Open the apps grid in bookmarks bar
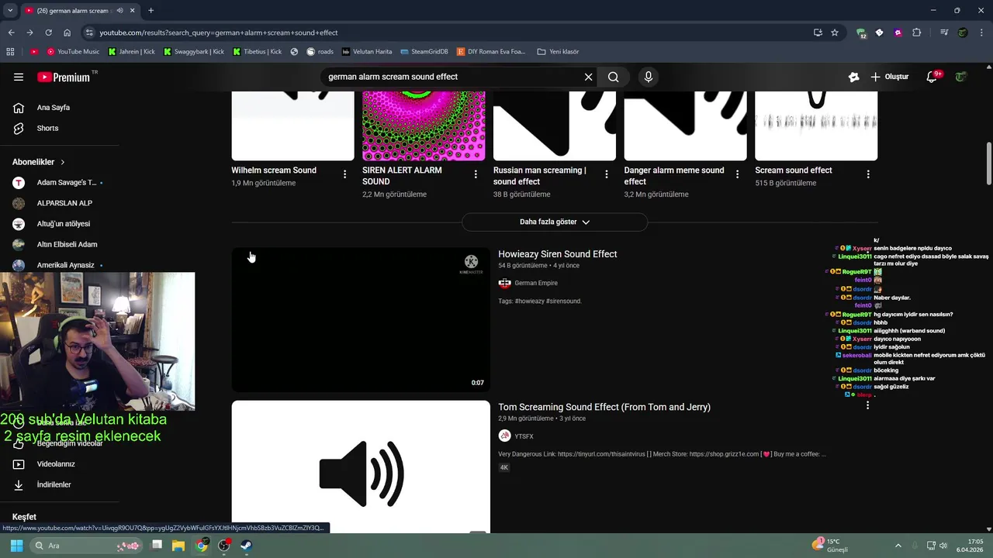 [x=10, y=52]
